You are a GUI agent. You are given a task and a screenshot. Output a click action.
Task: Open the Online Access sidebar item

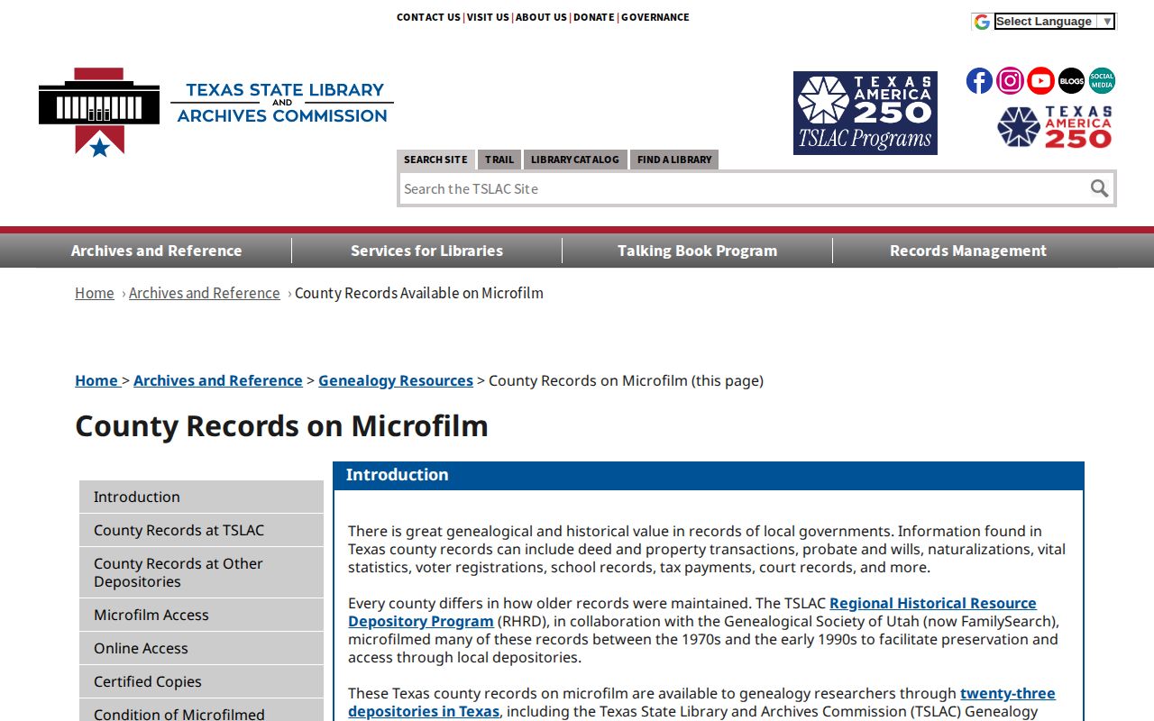pos(201,648)
